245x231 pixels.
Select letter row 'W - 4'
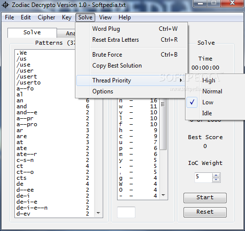coord(138,184)
